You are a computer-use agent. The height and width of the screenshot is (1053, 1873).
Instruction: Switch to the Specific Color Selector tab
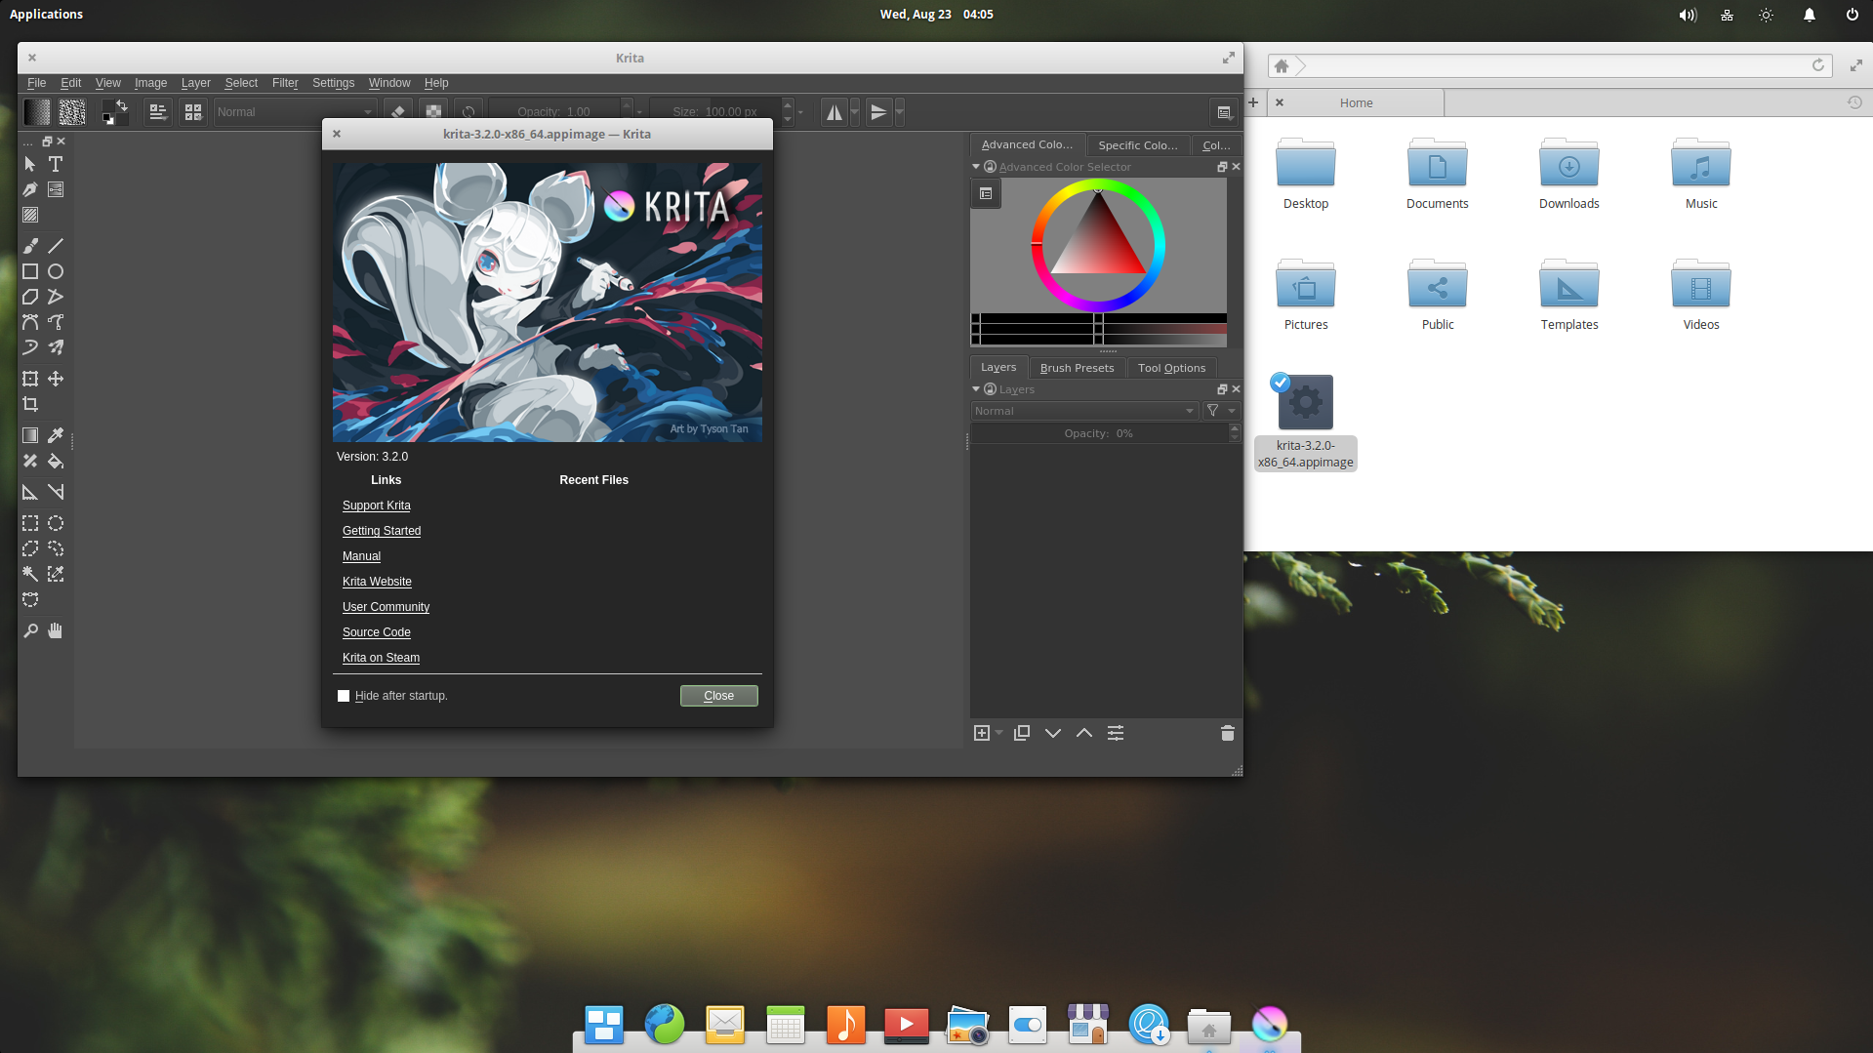click(1138, 145)
